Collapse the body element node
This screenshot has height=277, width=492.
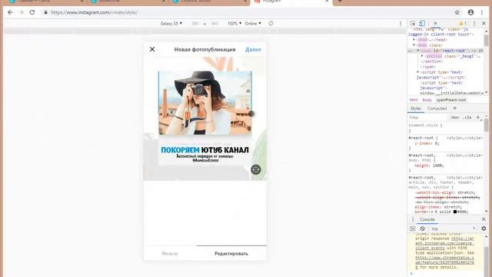coord(414,45)
